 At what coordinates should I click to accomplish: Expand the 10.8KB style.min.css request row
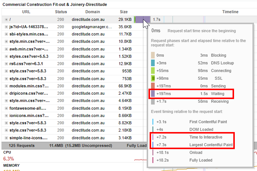pyautogui.click(x=6, y=42)
